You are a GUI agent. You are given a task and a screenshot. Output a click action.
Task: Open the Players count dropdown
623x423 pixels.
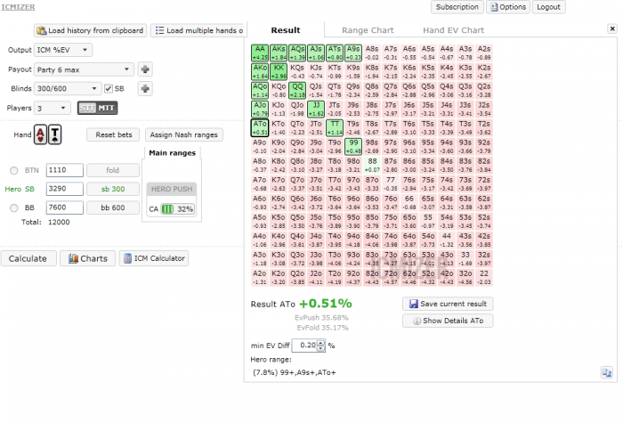pos(53,108)
